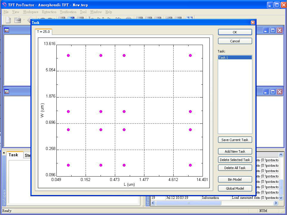Close the Task dialog with the red X
Viewport: 287px width, 215px height.
pos(253,23)
